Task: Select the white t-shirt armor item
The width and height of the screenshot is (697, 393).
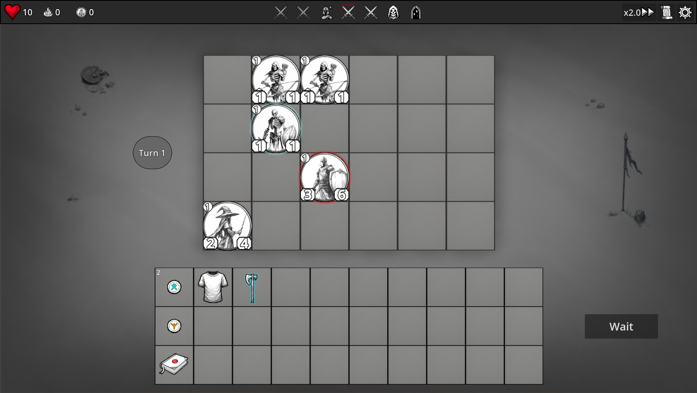Action: pyautogui.click(x=213, y=287)
